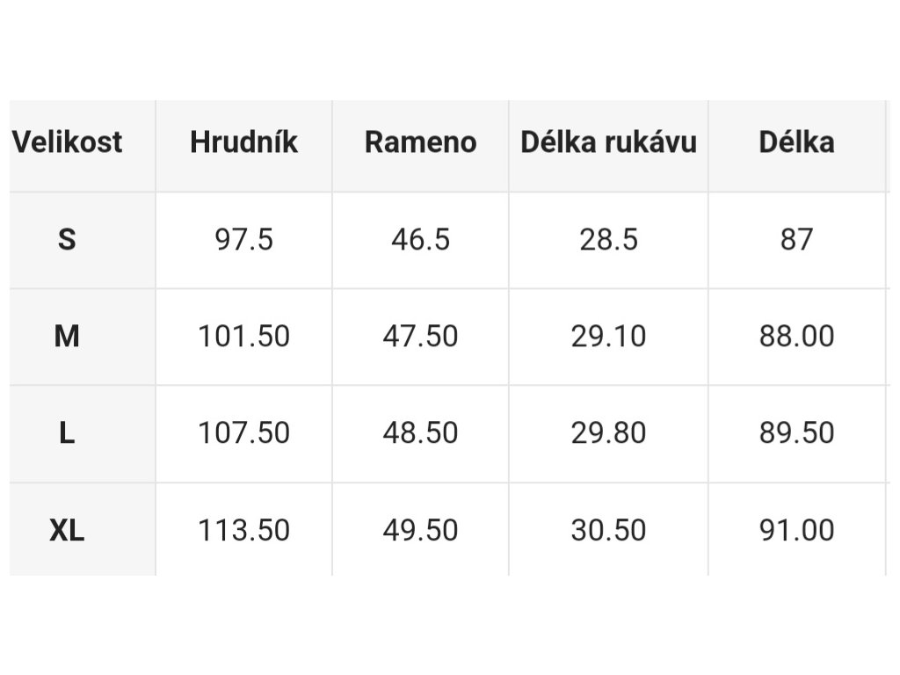This screenshot has height=675, width=900.
Task: Select the 30.50 sleeve length cell
Action: [x=608, y=530]
